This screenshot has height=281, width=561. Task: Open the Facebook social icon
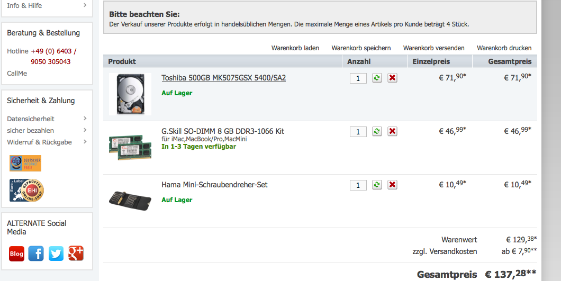[36, 253]
